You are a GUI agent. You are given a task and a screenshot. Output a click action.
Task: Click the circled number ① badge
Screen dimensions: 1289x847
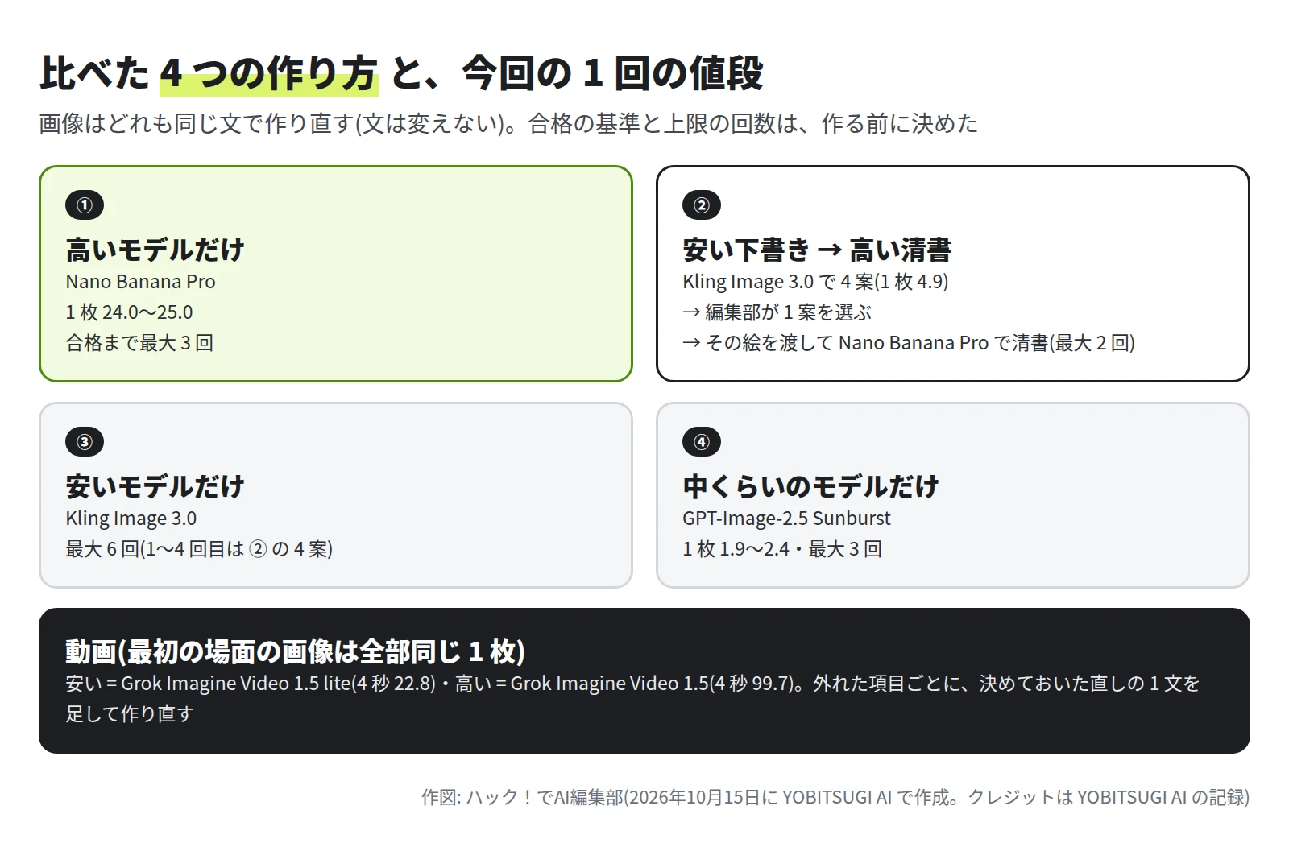click(x=85, y=205)
